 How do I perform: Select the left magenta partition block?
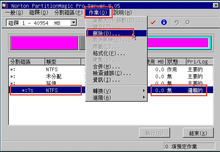(x=44, y=43)
